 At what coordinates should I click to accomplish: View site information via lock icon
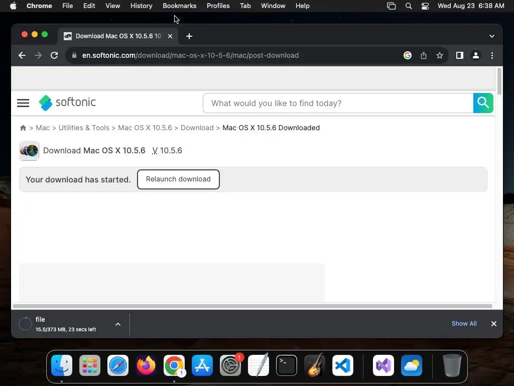74,55
